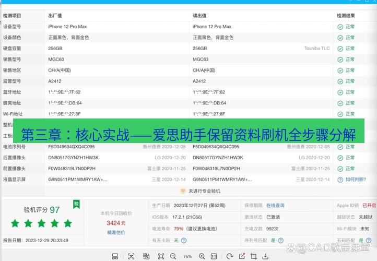
Task: Click the green 验 badge
Action: (76, 204)
